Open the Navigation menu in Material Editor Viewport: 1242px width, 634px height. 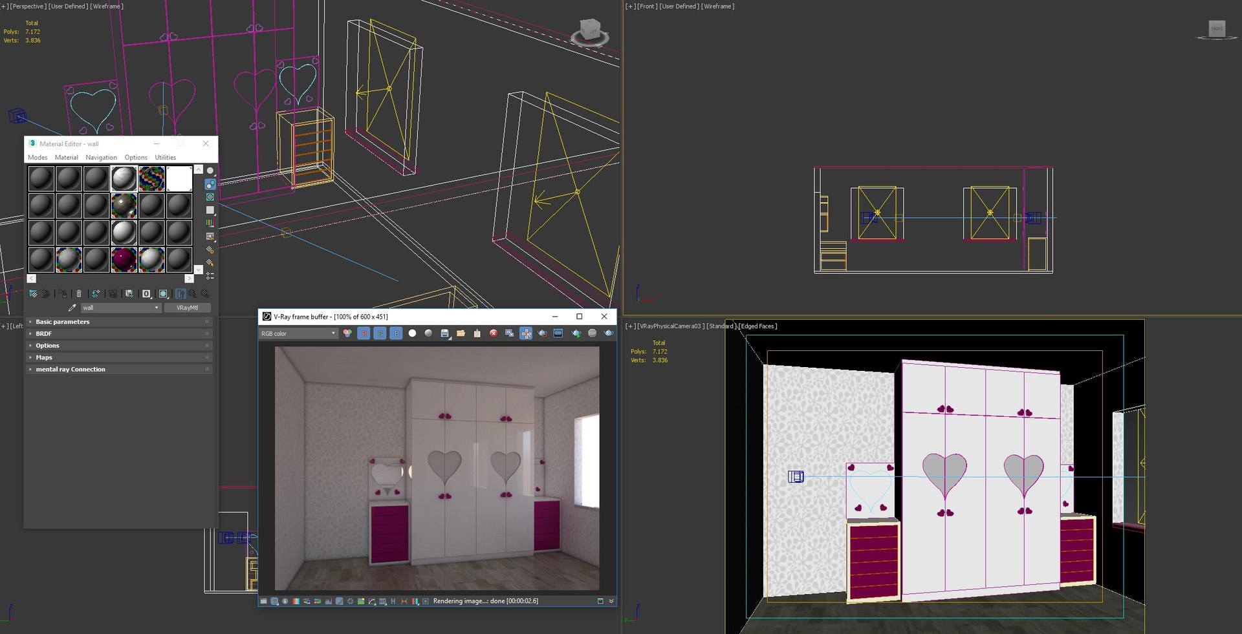click(101, 158)
